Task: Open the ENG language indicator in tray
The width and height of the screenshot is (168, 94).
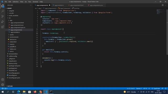Action: [x=152, y=92]
